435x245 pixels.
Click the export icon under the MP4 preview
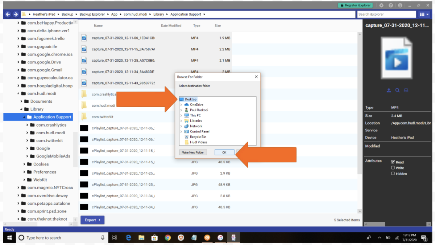pyautogui.click(x=389, y=90)
